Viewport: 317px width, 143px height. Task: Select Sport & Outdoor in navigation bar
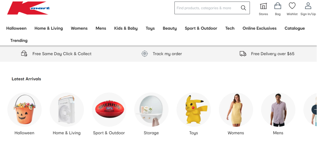pos(201,28)
